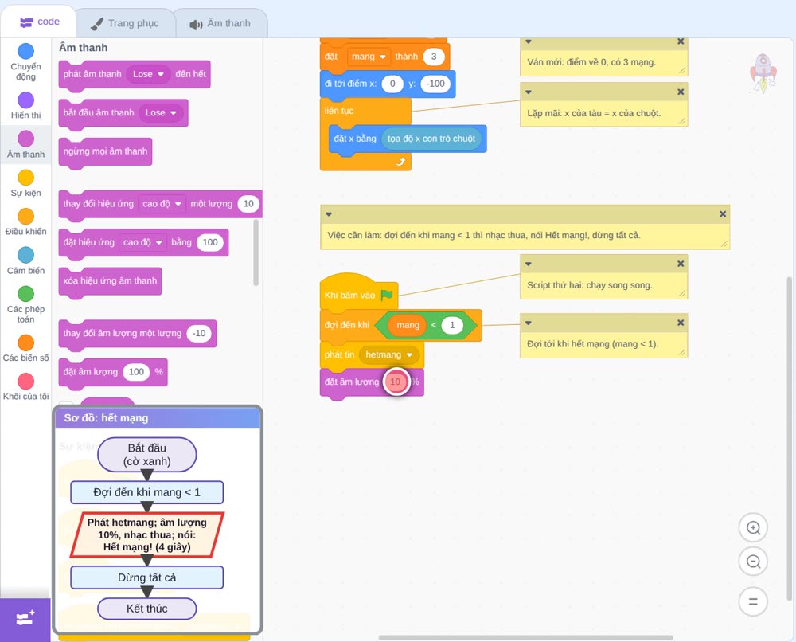Zoom out of the workspace

[753, 562]
